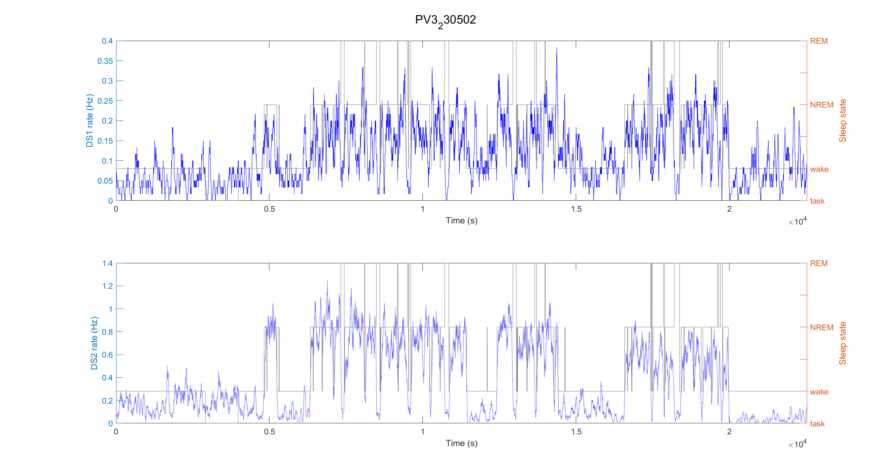Click the wake tick label on the top plot
This screenshot has height=475, width=892.
coord(819,169)
